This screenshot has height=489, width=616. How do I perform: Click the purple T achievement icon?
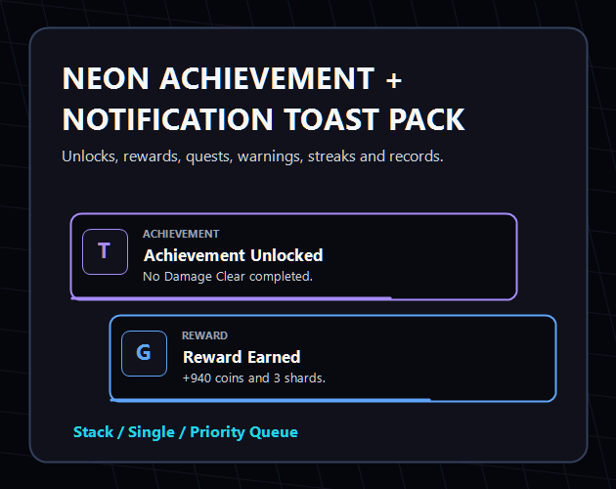[x=105, y=251]
